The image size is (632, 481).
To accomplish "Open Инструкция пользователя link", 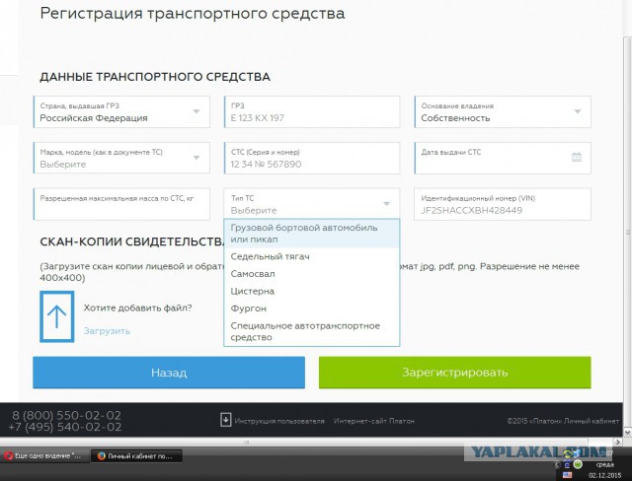I will (x=279, y=421).
